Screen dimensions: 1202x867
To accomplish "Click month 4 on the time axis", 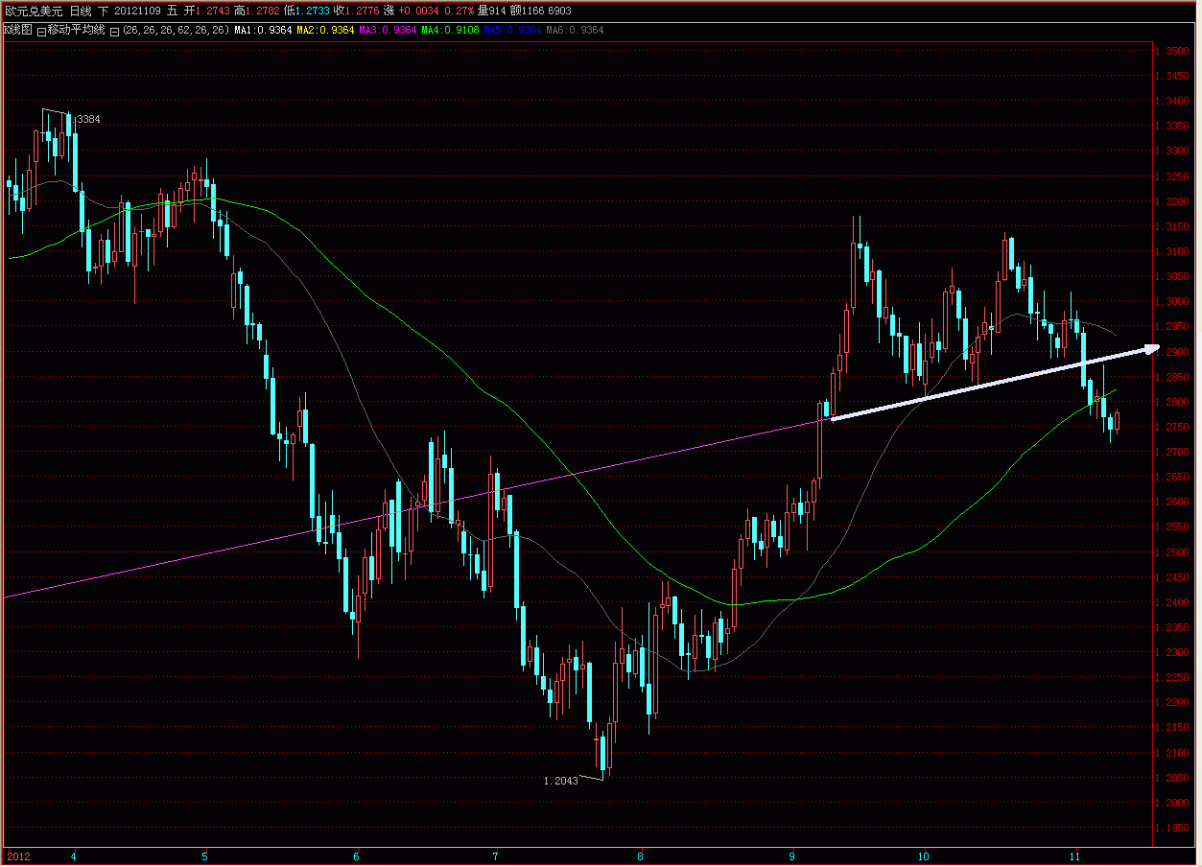I will [x=74, y=855].
